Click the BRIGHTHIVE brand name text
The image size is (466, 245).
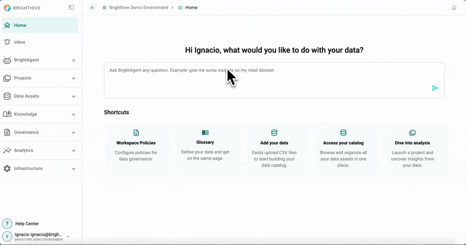tap(27, 8)
